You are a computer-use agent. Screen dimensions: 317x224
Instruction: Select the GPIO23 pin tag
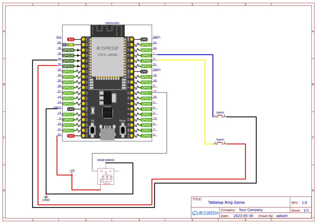click(146, 45)
